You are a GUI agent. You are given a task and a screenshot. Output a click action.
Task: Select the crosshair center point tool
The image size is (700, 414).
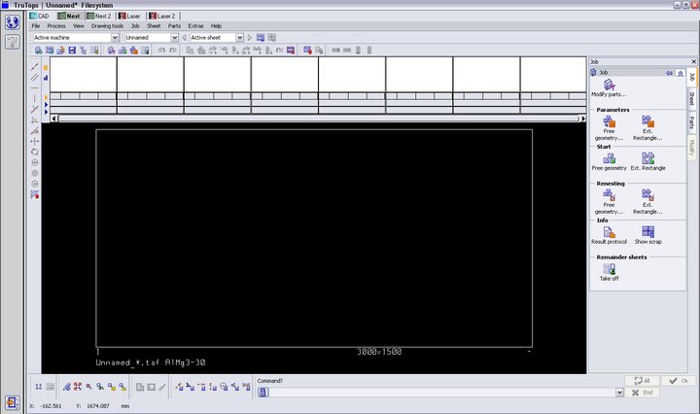34,142
